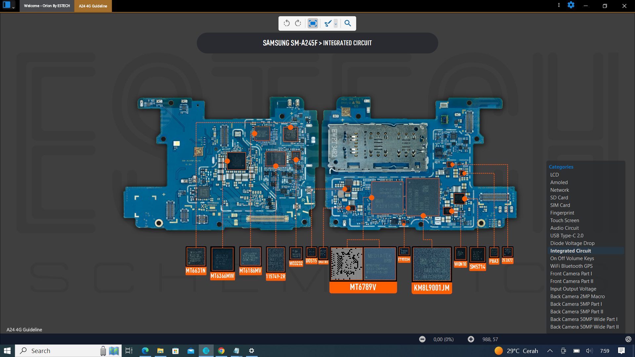Select the freehand draw pen tool

[328, 23]
